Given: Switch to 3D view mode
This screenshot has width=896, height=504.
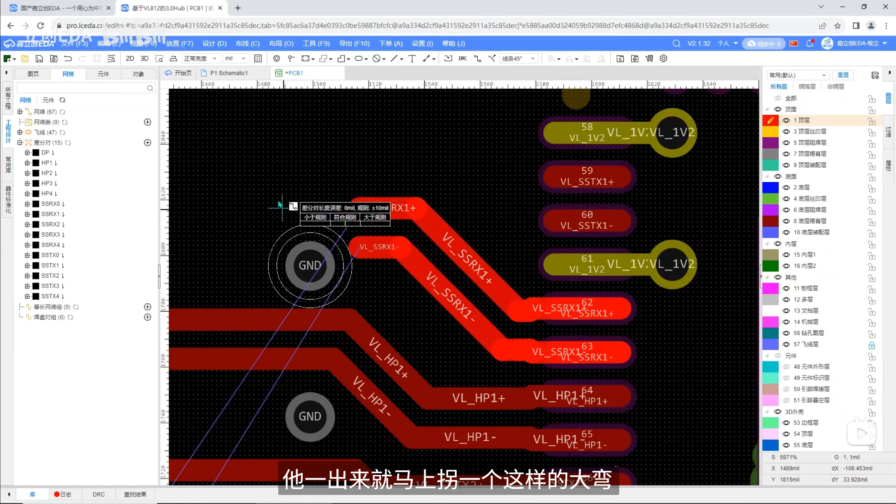Looking at the screenshot, I should tap(144, 58).
